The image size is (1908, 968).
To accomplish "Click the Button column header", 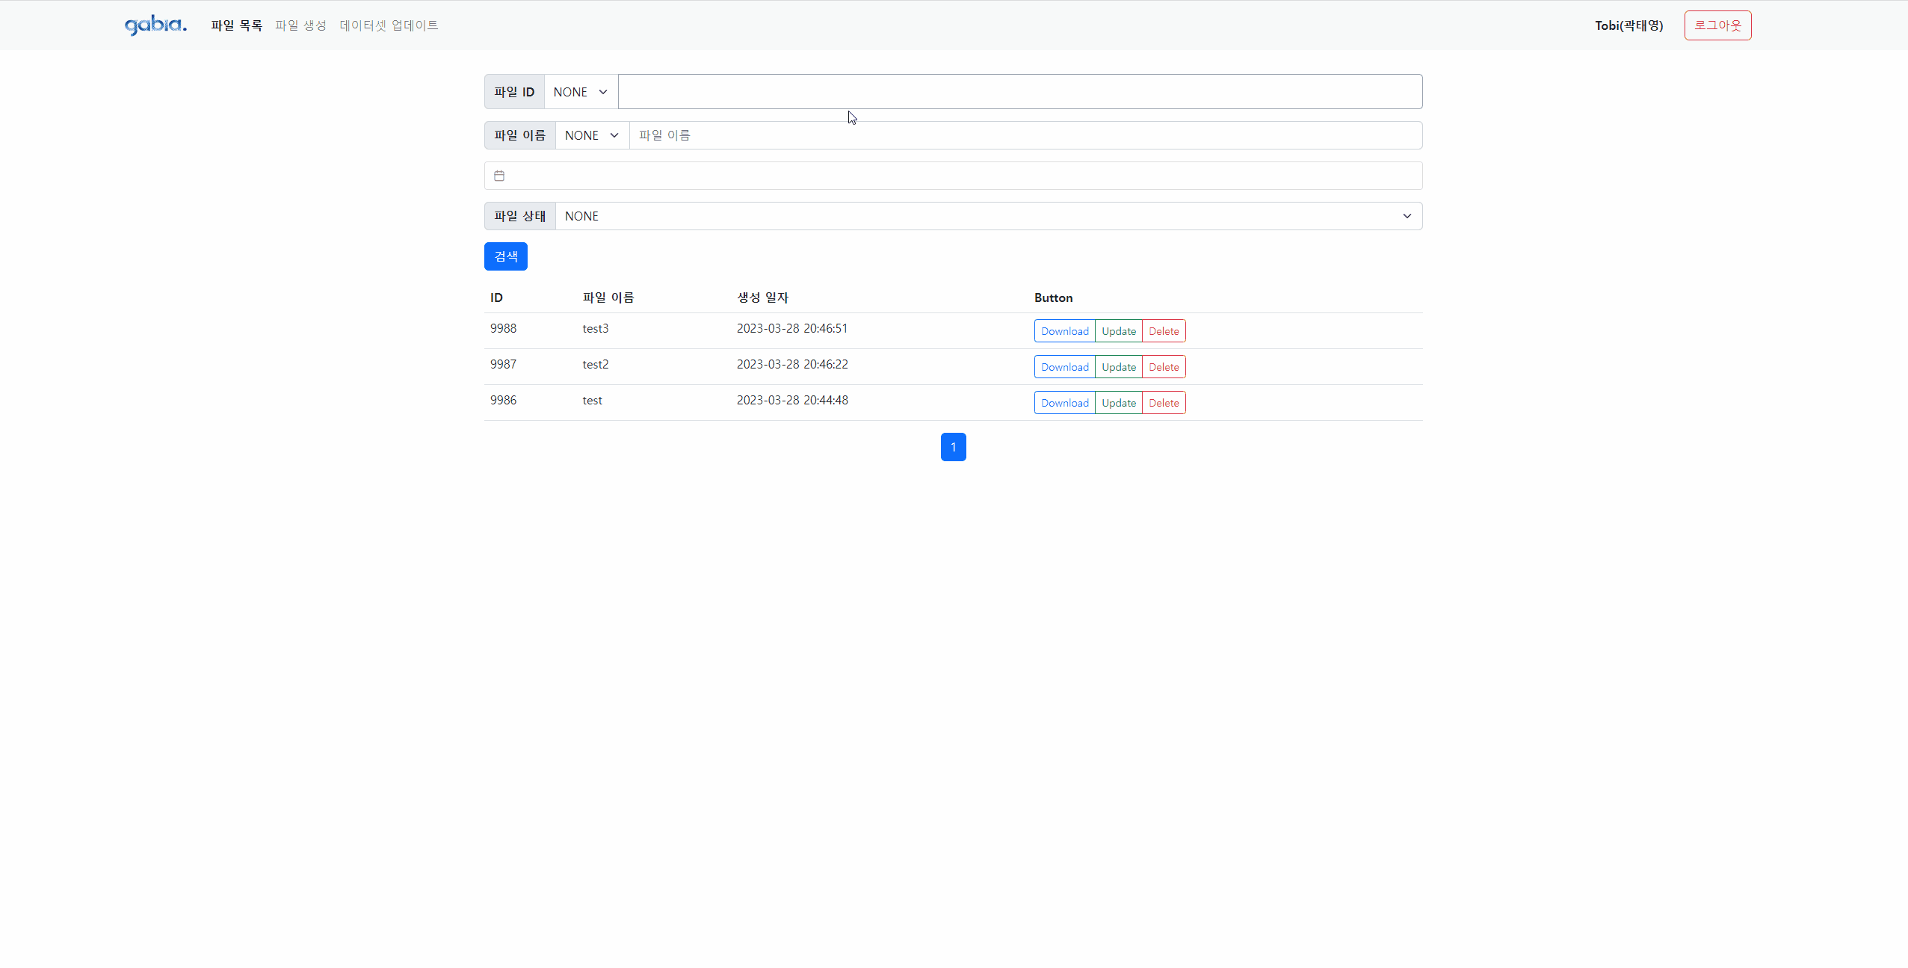I will [1053, 298].
